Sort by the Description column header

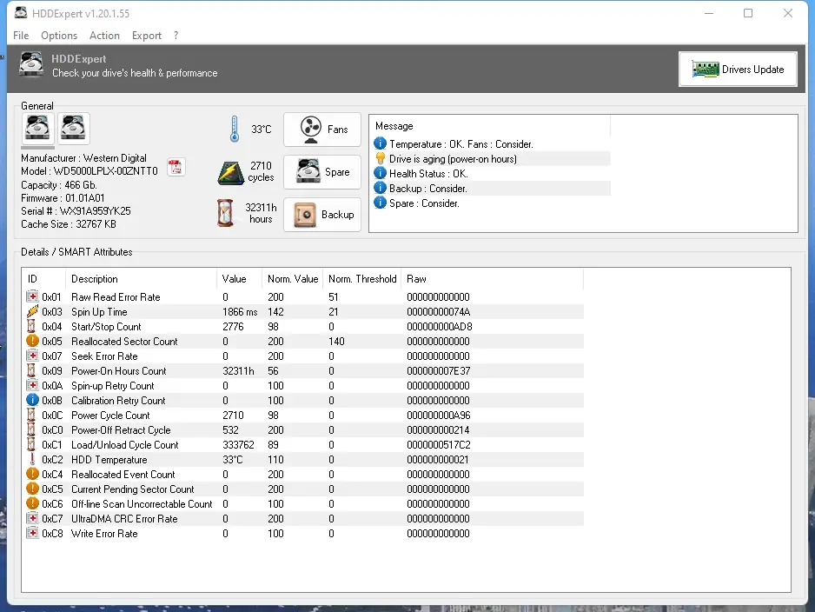(x=141, y=279)
